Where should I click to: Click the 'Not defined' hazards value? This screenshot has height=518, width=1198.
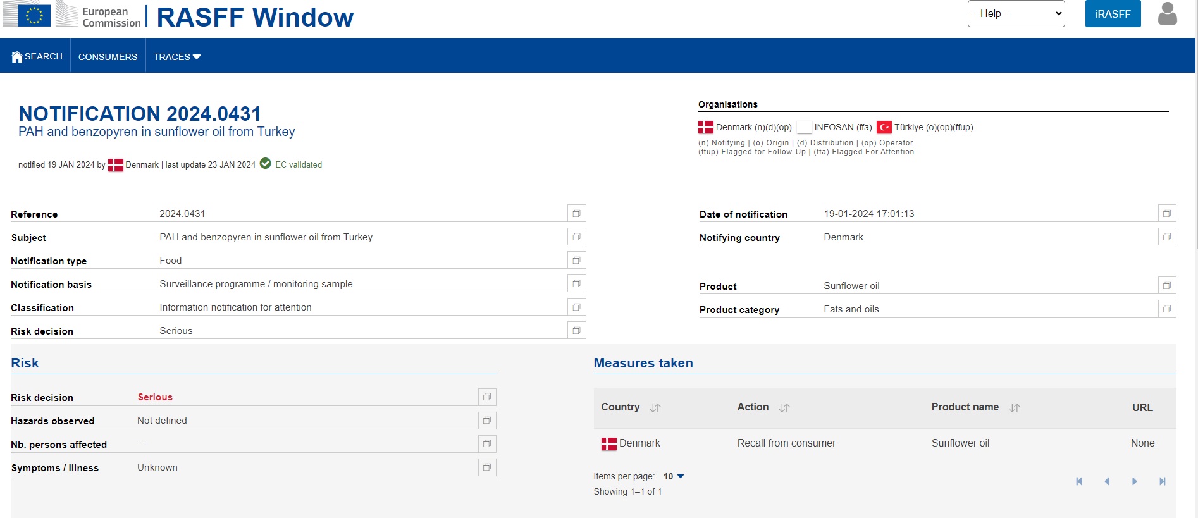coord(162,421)
